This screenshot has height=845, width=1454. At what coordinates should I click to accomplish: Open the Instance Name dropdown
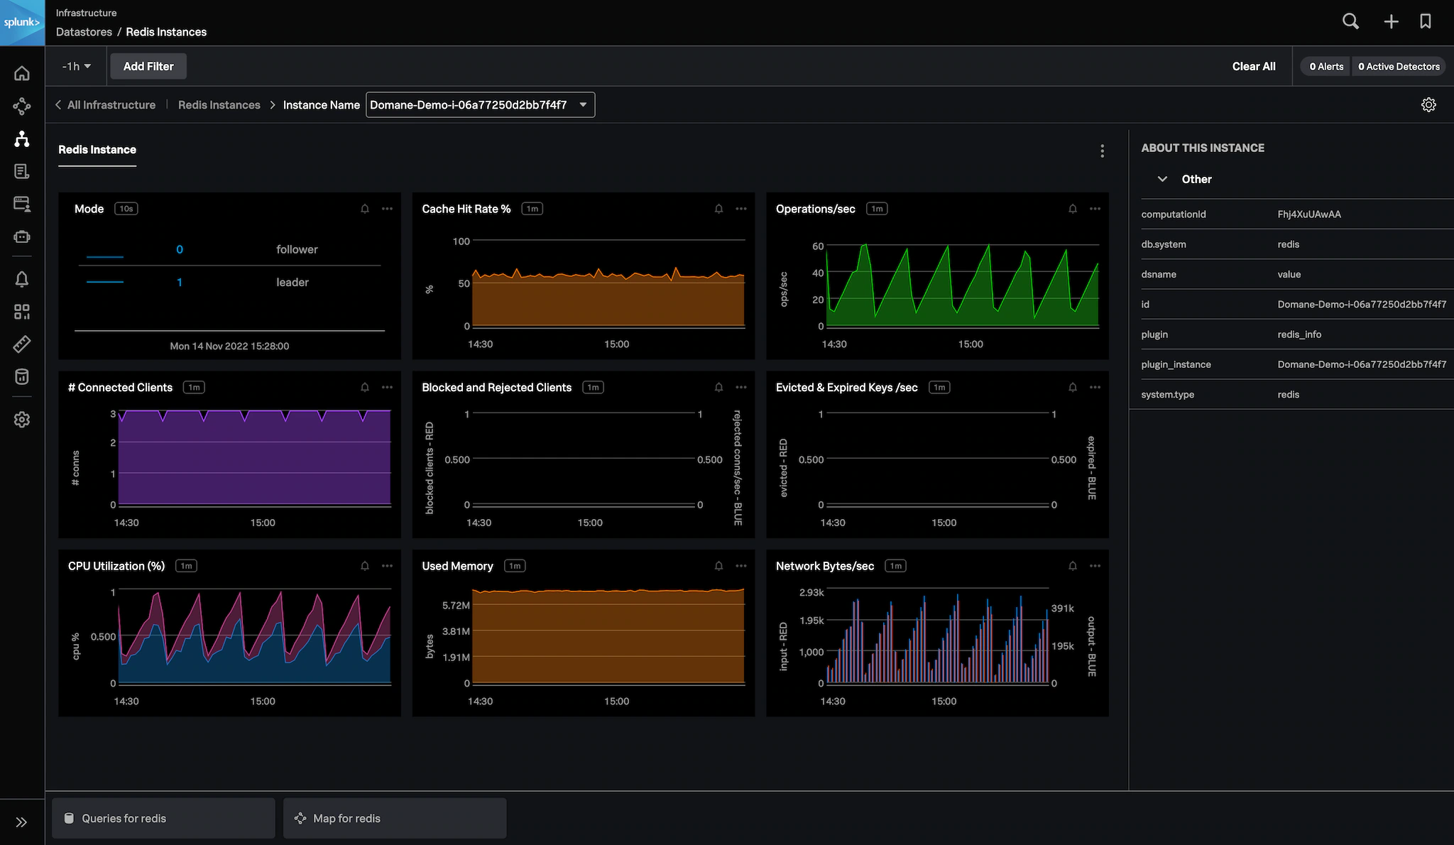480,105
